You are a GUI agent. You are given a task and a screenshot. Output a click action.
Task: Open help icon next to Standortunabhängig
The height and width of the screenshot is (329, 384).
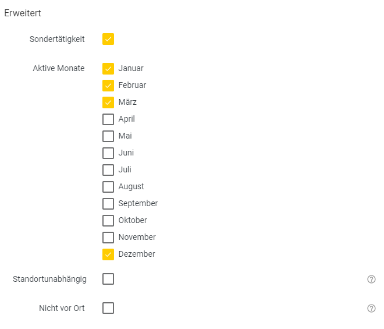pos(371,279)
